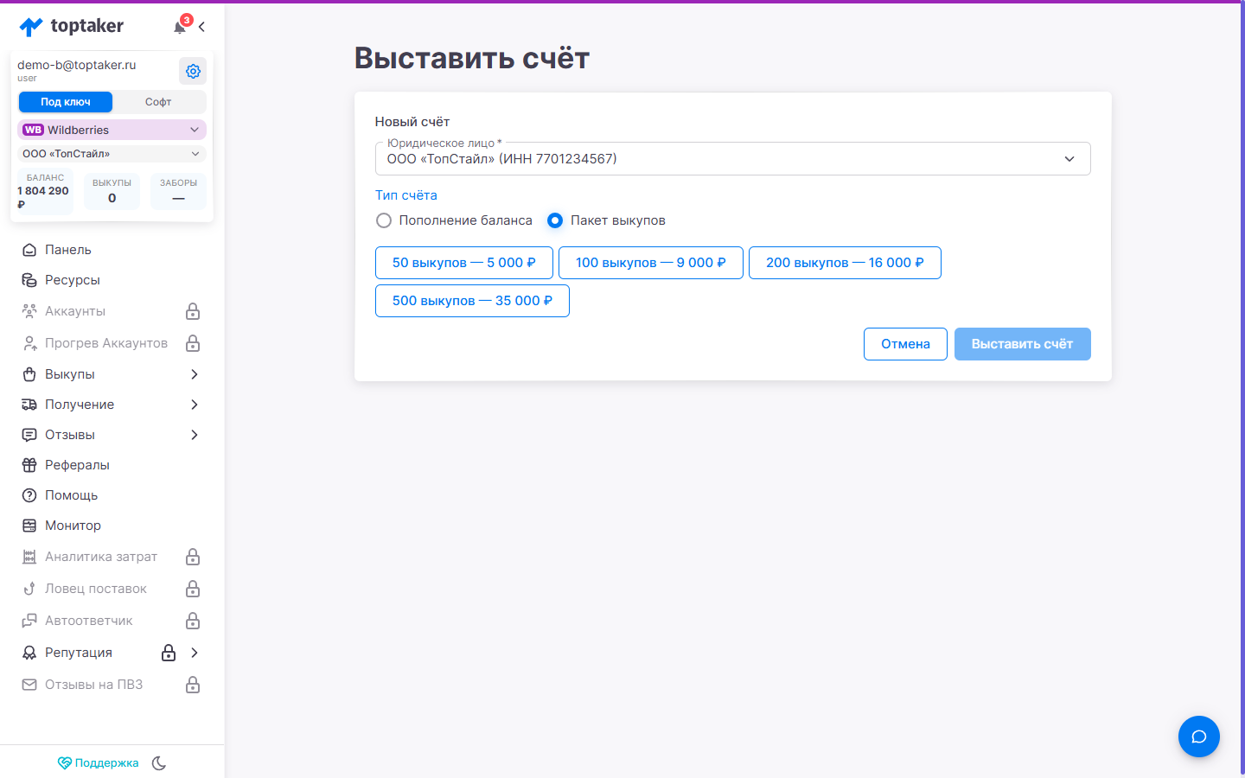The height and width of the screenshot is (778, 1245).
Task: Click the lock icon beside Автоответчик
Action: pyautogui.click(x=193, y=621)
